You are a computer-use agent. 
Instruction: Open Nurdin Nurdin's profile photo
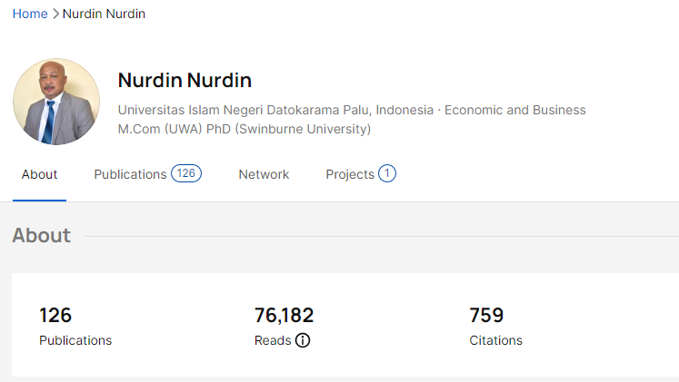click(x=56, y=102)
